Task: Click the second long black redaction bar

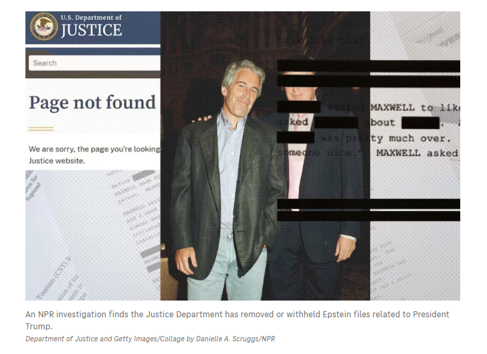Action: coord(369,81)
